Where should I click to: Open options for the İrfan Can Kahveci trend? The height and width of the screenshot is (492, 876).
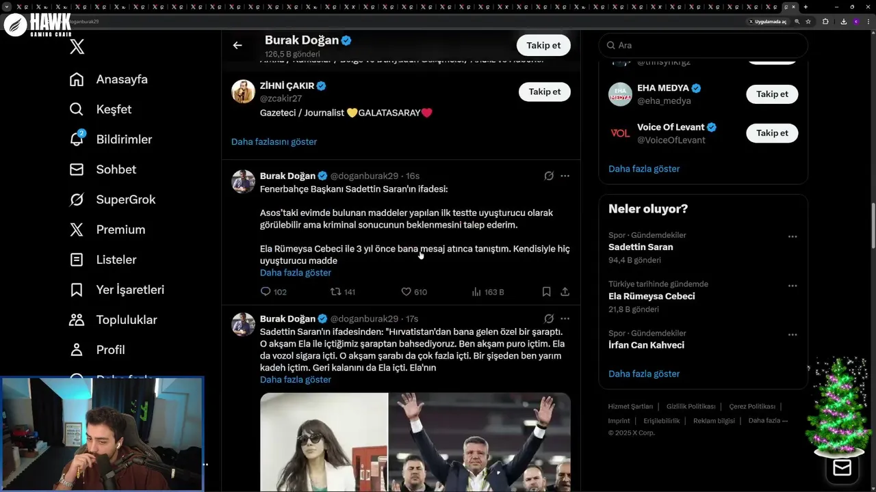(x=793, y=335)
